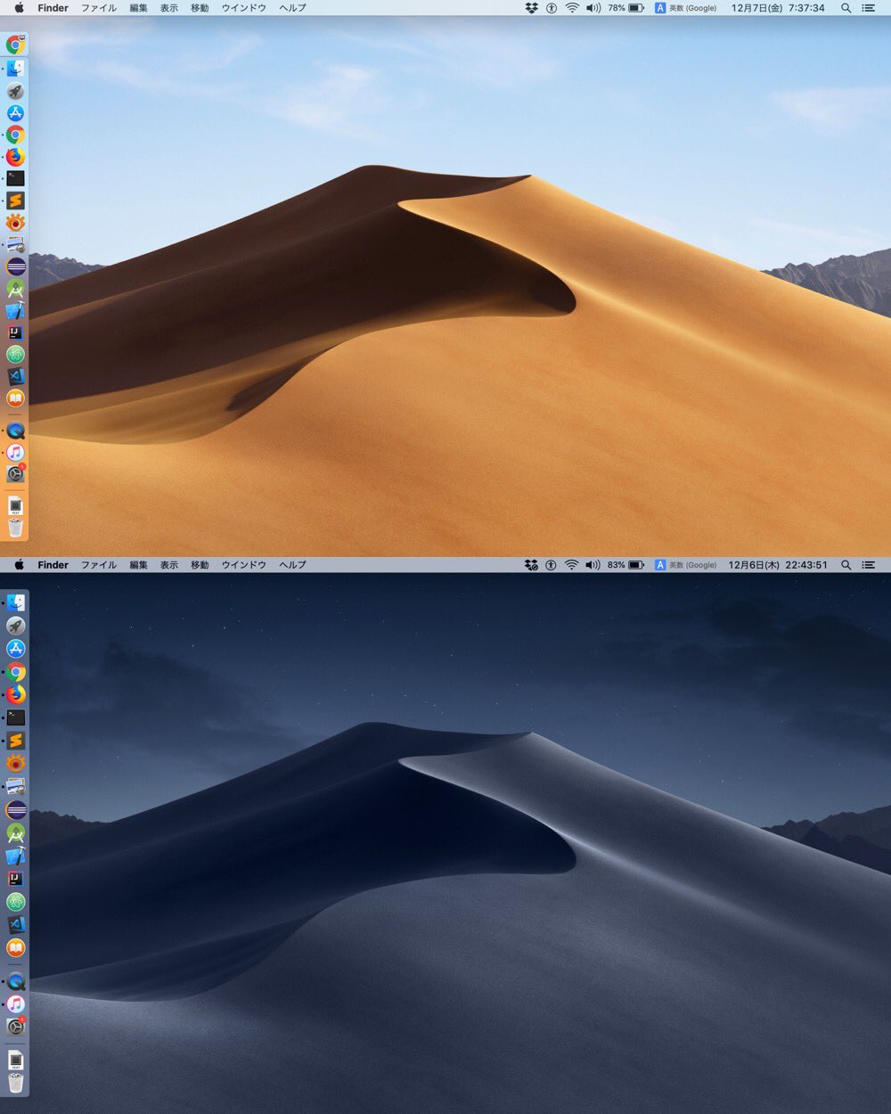
Task: Click Dropbox icon in light-mode menu bar
Action: click(531, 8)
